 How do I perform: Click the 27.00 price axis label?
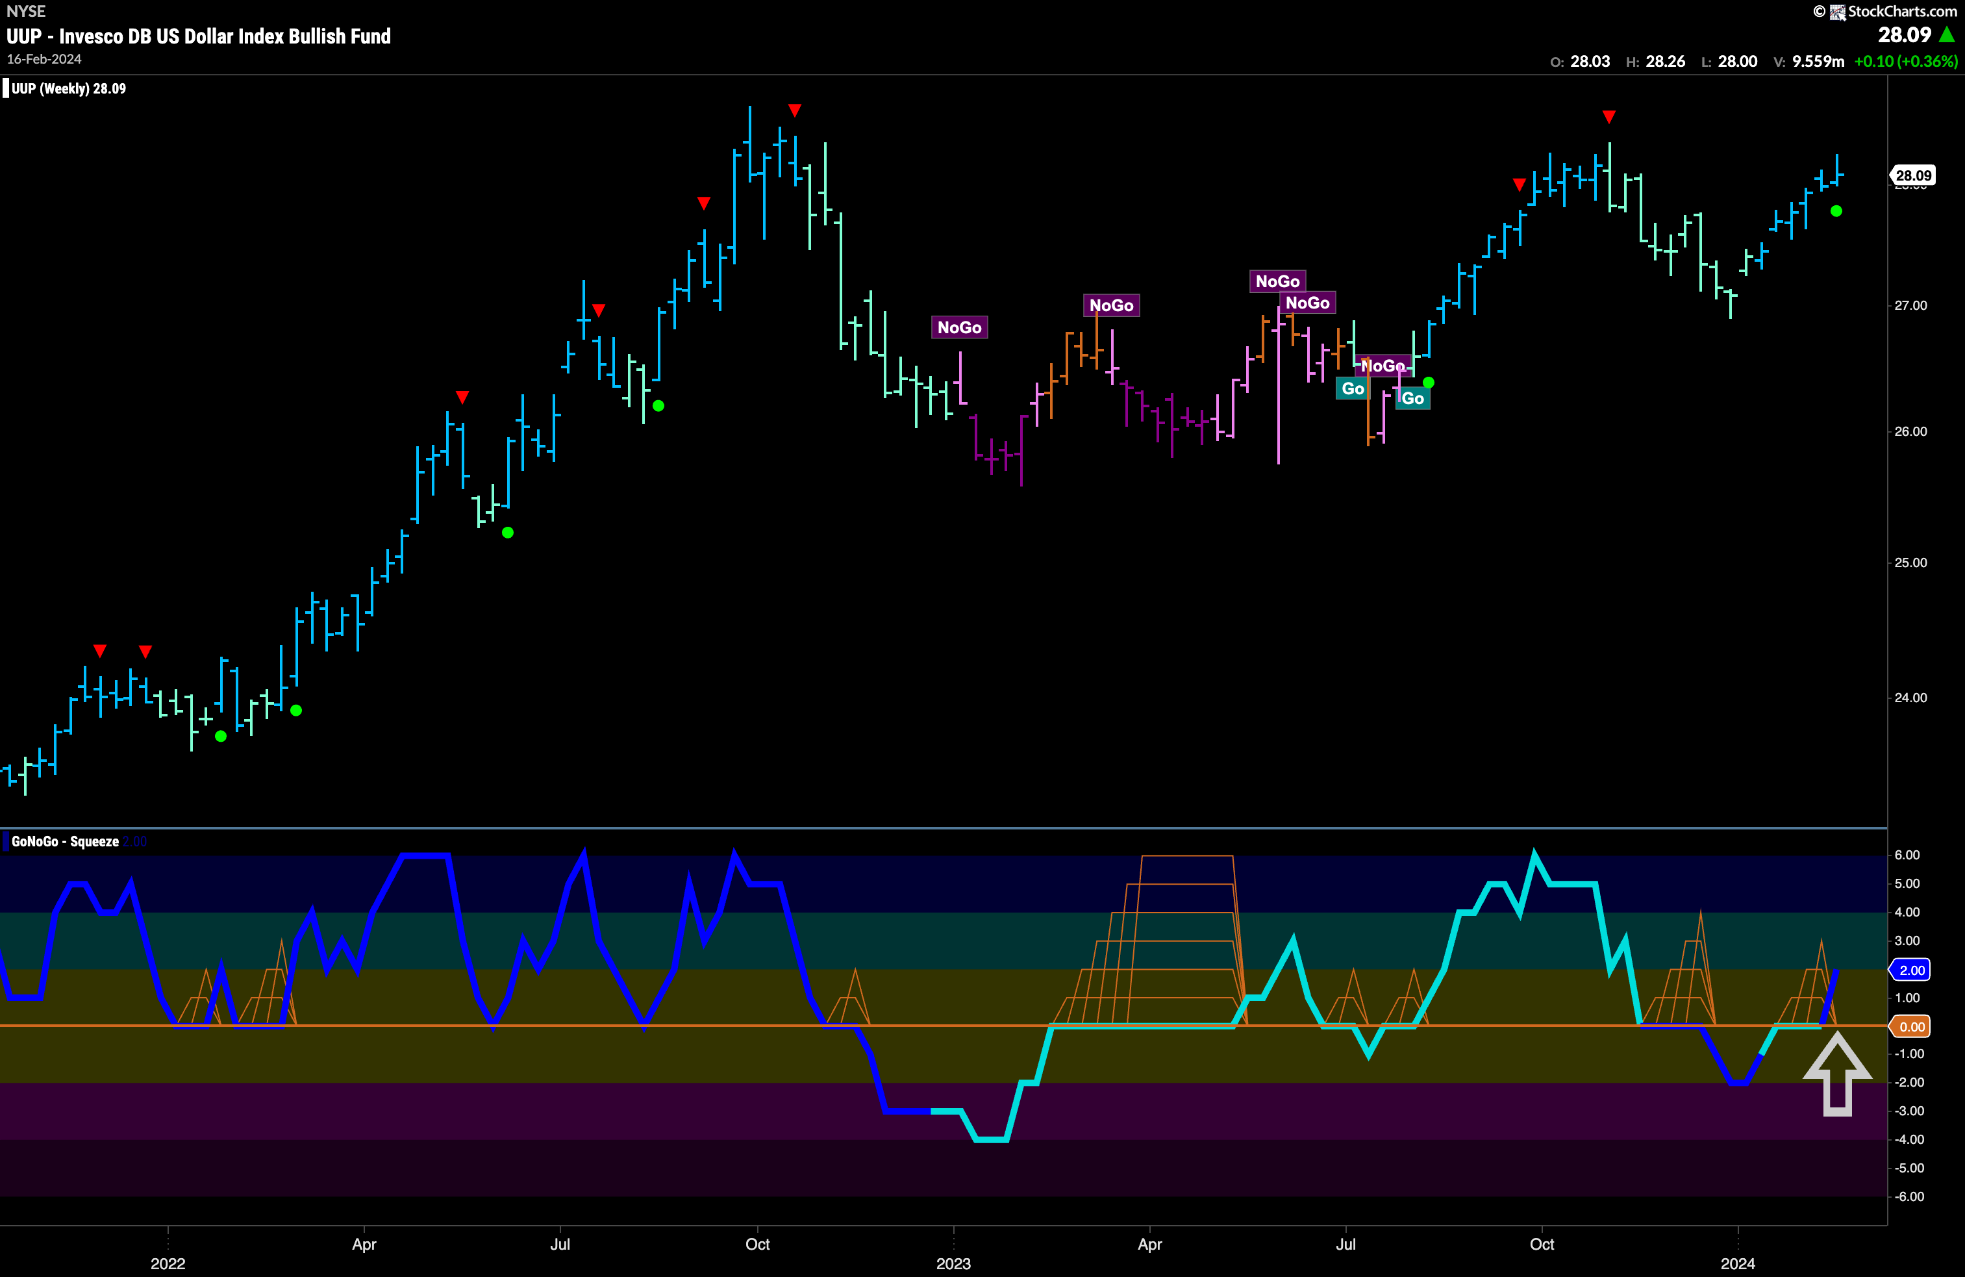click(1911, 306)
